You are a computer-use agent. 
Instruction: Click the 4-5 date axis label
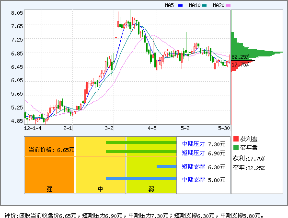(x=152, y=128)
